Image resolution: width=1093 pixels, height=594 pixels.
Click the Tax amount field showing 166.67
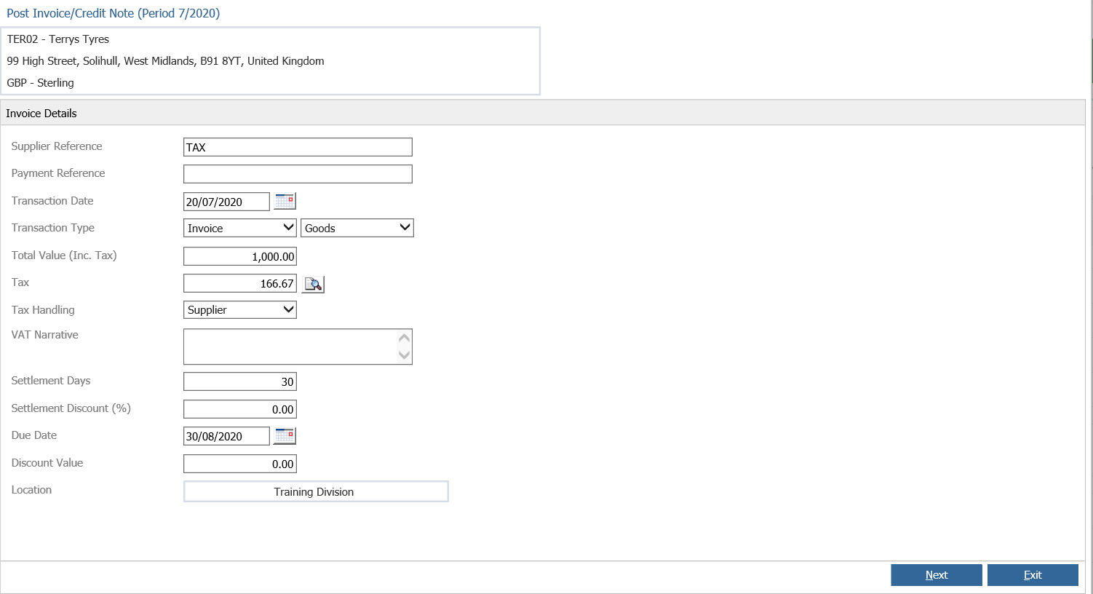(239, 283)
